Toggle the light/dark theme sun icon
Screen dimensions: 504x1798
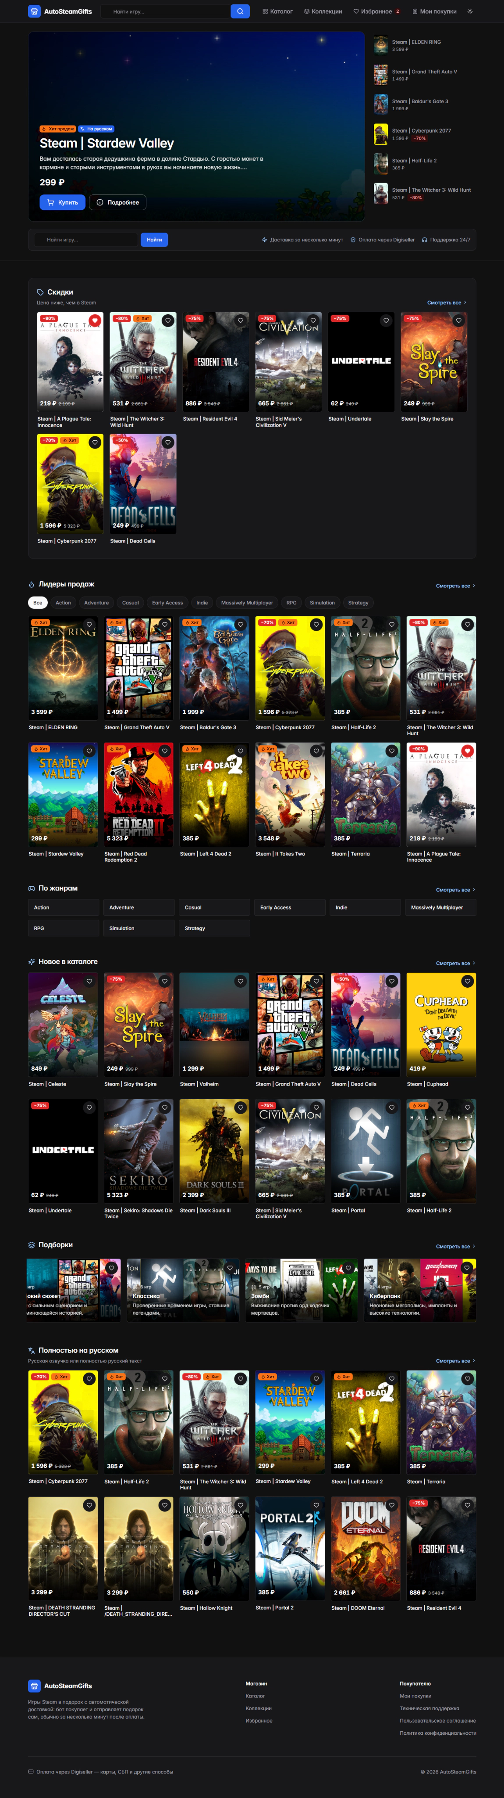[470, 11]
